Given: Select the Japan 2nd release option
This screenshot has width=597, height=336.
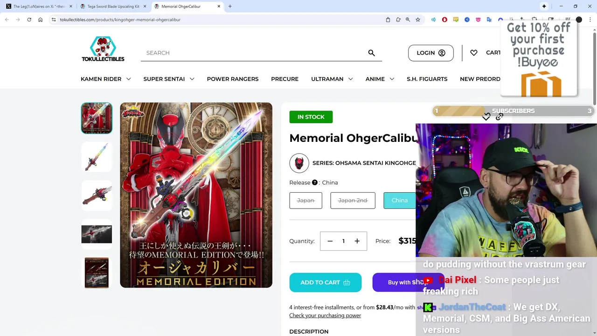Looking at the screenshot, I should coord(353,200).
